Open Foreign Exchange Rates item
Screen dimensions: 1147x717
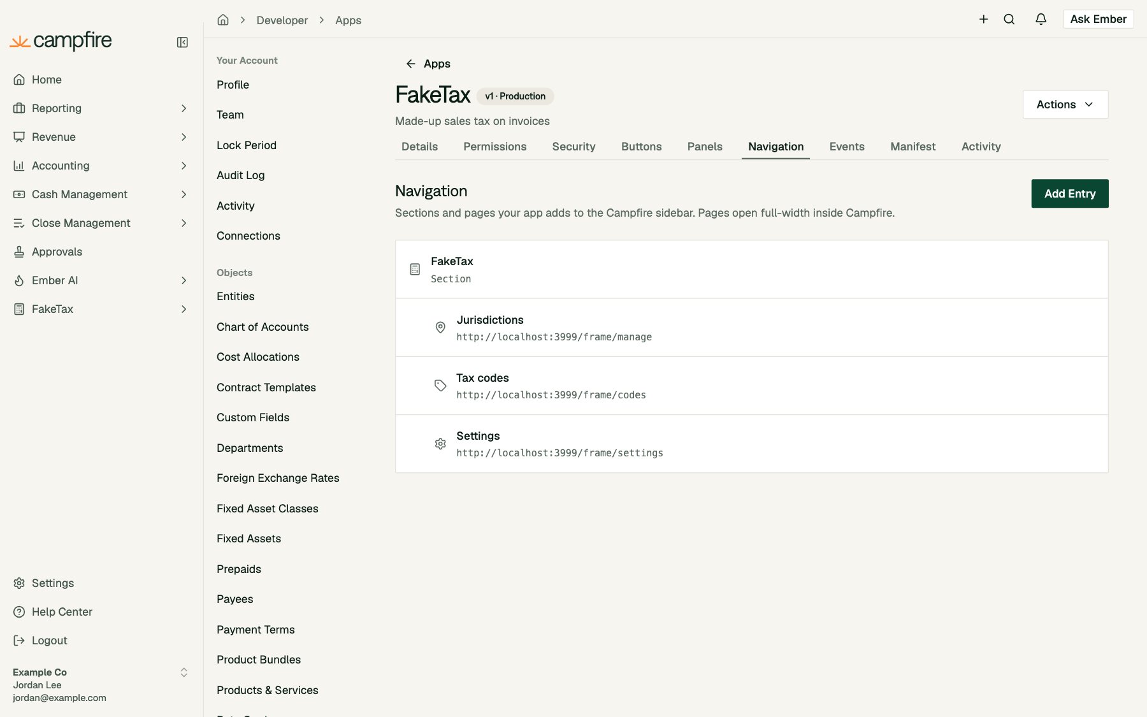278,478
